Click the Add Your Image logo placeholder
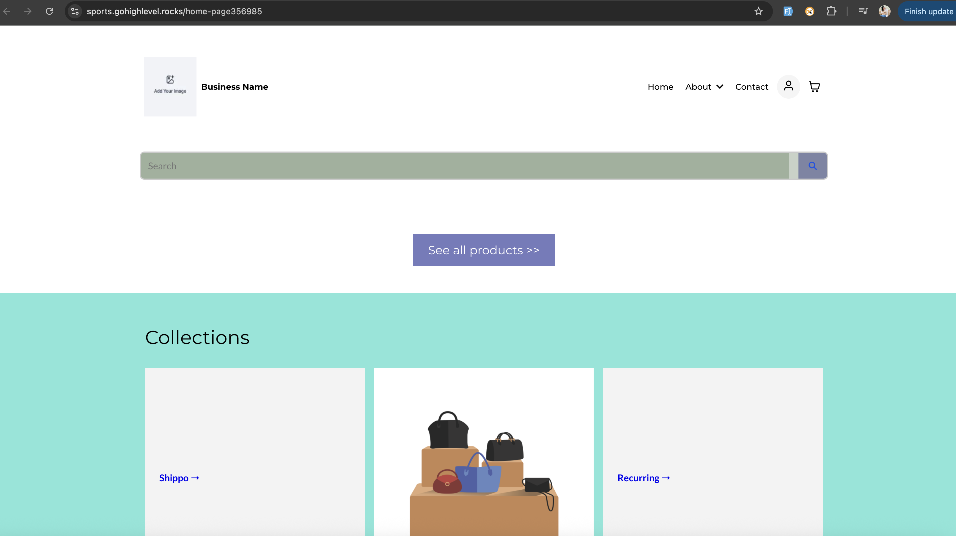Image resolution: width=956 pixels, height=536 pixels. click(x=170, y=86)
